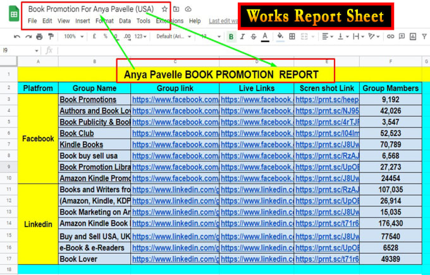Open the zoom 100% dropdown
The image size is (430, 275).
point(73,37)
